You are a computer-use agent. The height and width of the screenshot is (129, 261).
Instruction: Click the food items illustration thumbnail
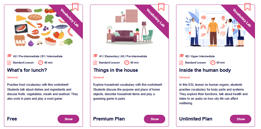click(x=40, y=27)
